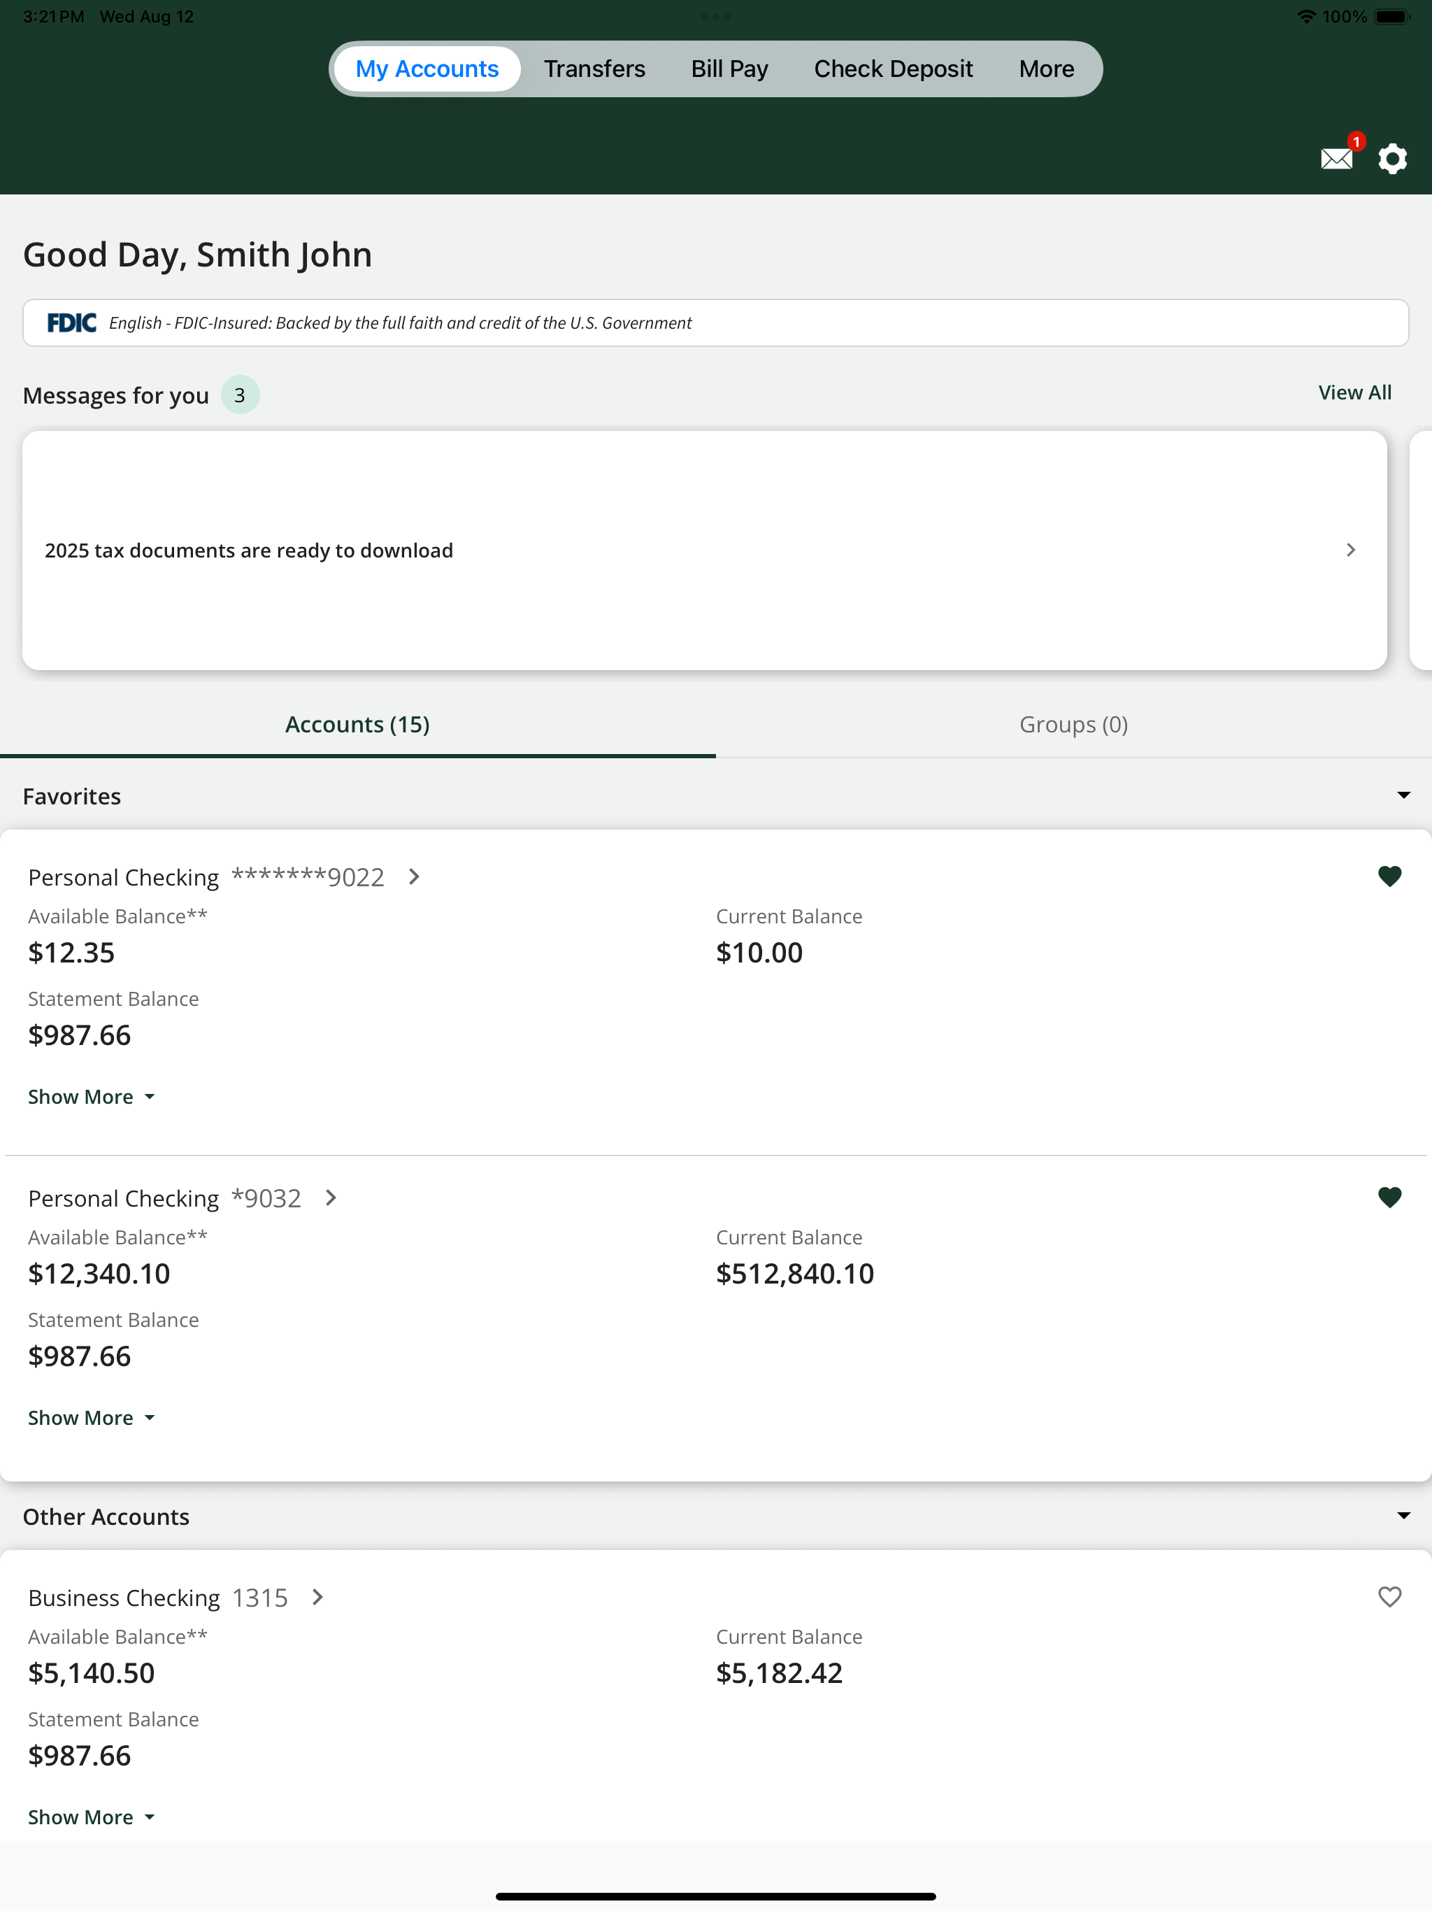Image resolution: width=1432 pixels, height=1911 pixels.
Task: Collapse the Favorites section arrow
Action: (x=1403, y=795)
